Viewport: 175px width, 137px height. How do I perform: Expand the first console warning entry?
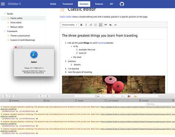click(1, 107)
